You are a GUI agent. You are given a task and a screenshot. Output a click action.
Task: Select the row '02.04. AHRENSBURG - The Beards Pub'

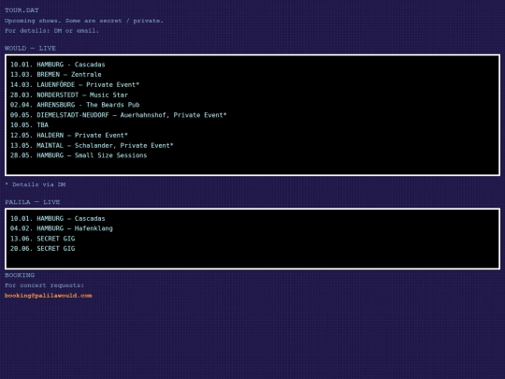tap(75, 105)
